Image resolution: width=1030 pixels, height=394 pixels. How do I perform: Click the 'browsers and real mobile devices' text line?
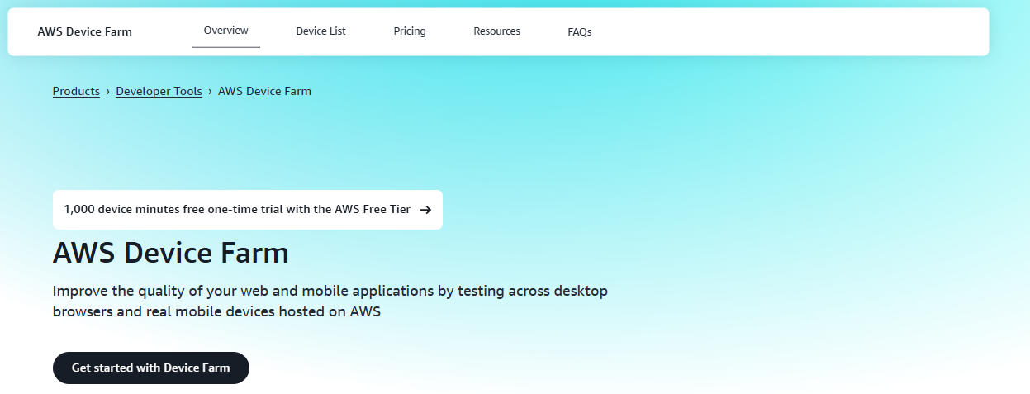(x=216, y=312)
